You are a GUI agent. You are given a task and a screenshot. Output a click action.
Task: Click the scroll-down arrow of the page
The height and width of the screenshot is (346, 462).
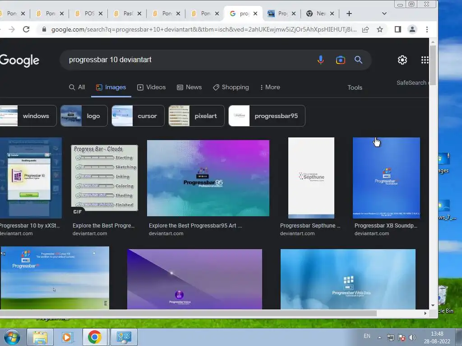pos(433,305)
